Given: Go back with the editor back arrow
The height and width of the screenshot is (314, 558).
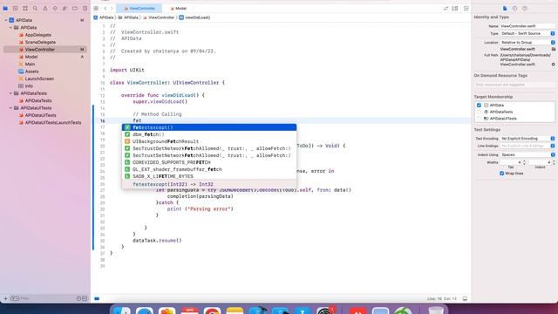Looking at the screenshot, I should coord(105,8).
